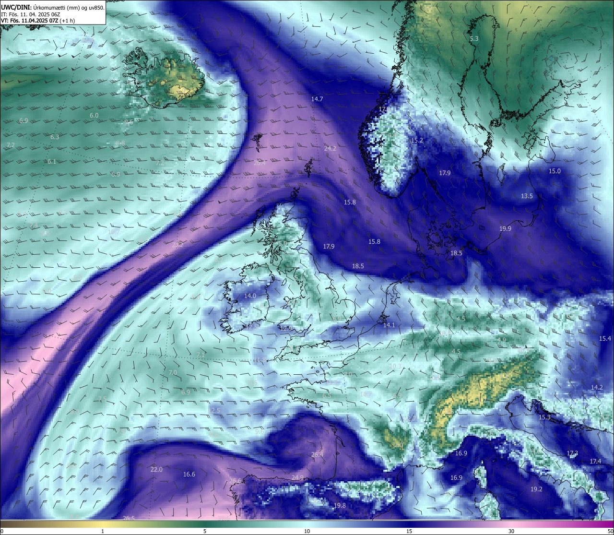Screen dimensions: 614x535
Task: Click the 50 tick on the color scale
Action: click(610, 531)
